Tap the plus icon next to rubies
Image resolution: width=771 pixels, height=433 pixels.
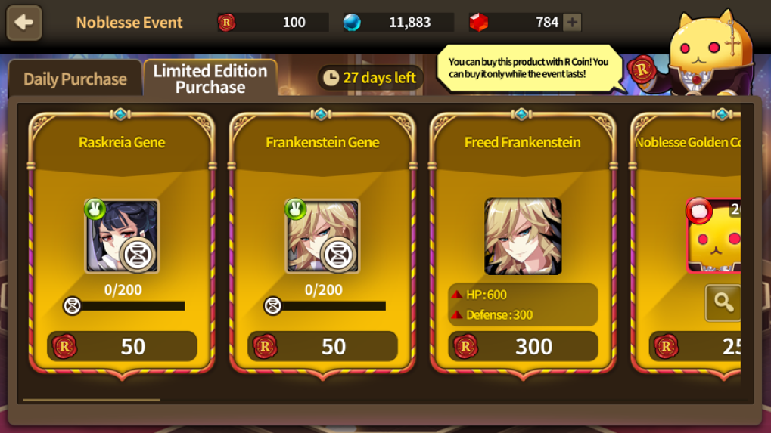click(x=572, y=22)
